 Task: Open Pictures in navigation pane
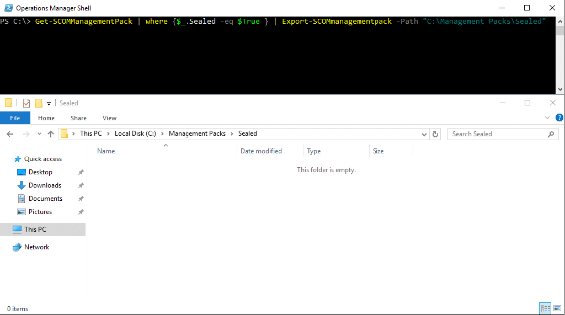pyautogui.click(x=40, y=212)
